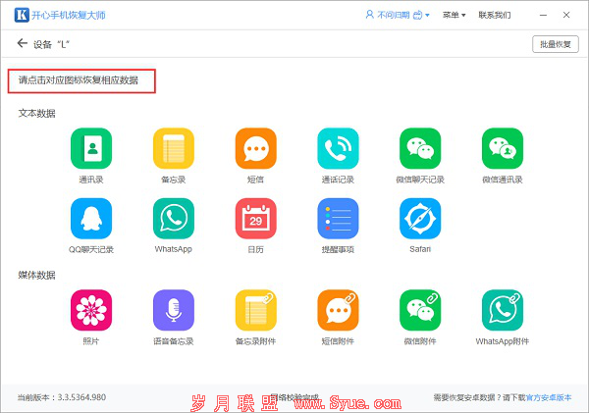Open the 语音备忘录 microphone icon
The height and width of the screenshot is (413, 589).
174,310
